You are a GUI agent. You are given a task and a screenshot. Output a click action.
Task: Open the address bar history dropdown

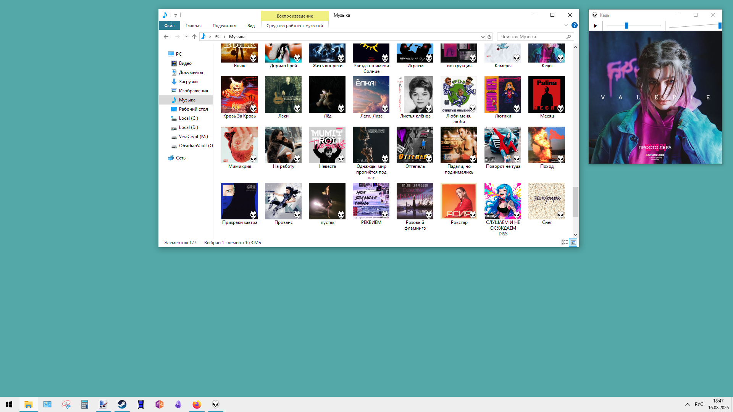pyautogui.click(x=483, y=37)
